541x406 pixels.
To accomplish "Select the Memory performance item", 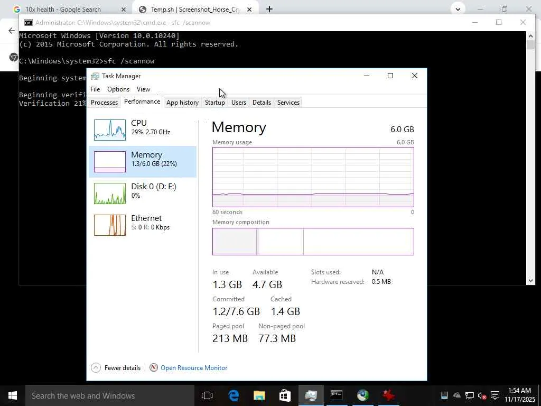I will 143,162.
